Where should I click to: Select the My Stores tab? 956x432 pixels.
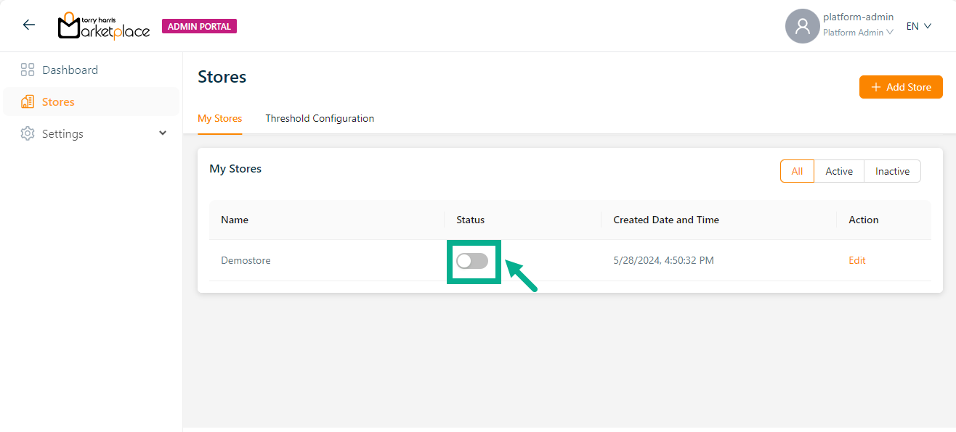tap(219, 118)
